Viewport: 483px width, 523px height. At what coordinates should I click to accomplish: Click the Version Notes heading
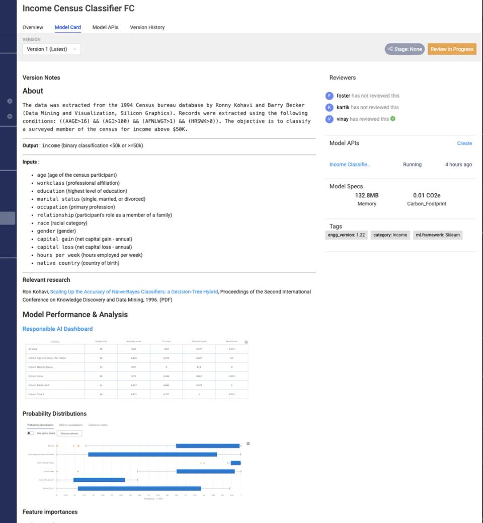(41, 78)
